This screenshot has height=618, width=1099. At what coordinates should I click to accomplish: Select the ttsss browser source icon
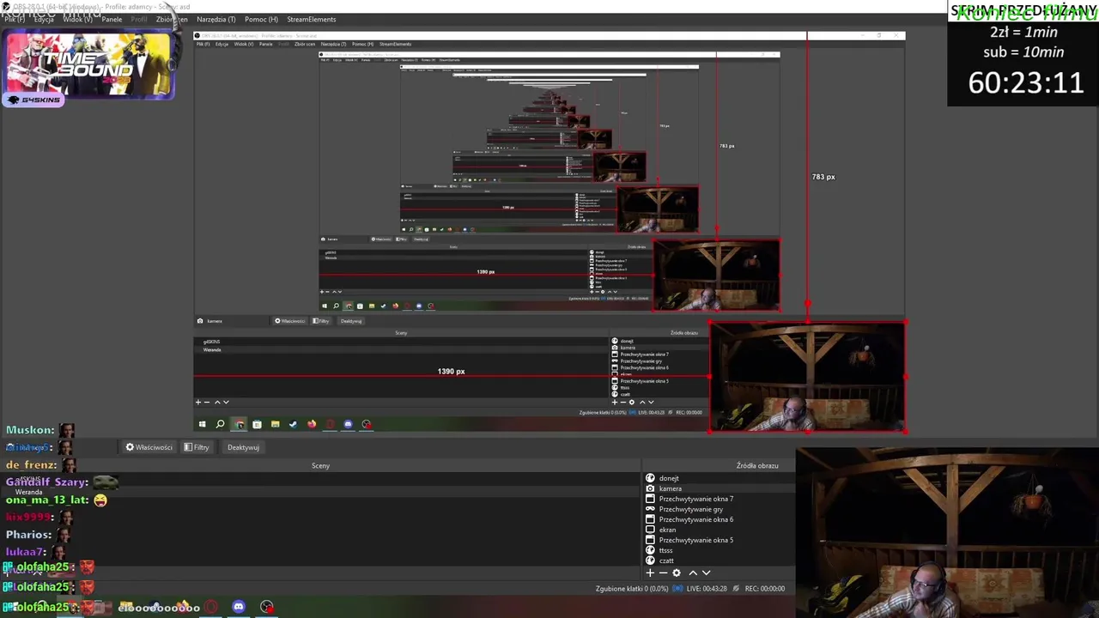(650, 550)
